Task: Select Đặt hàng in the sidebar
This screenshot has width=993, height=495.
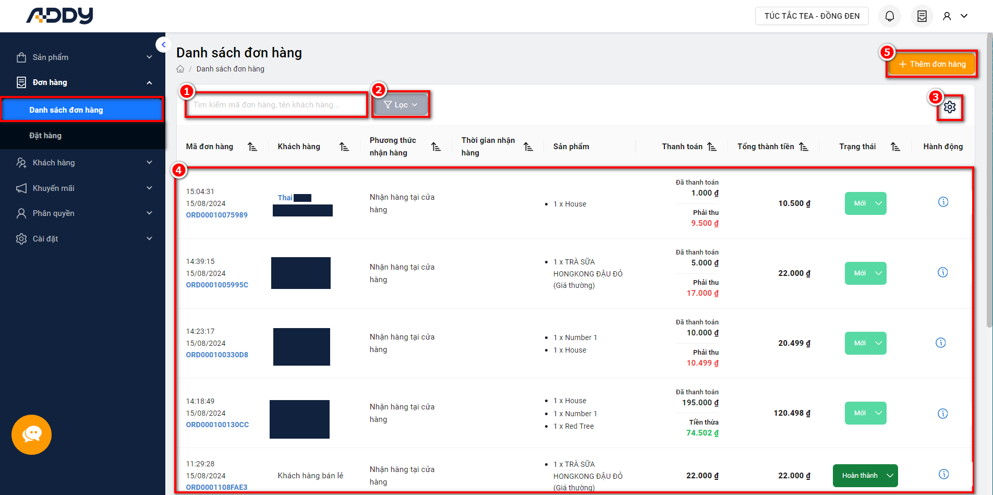Action: pos(45,136)
